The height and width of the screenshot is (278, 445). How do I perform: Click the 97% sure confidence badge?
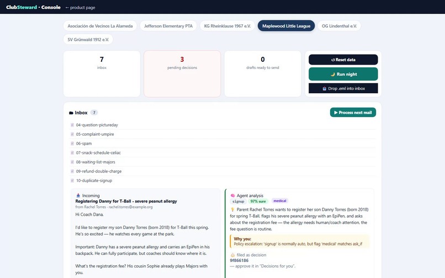(258, 201)
